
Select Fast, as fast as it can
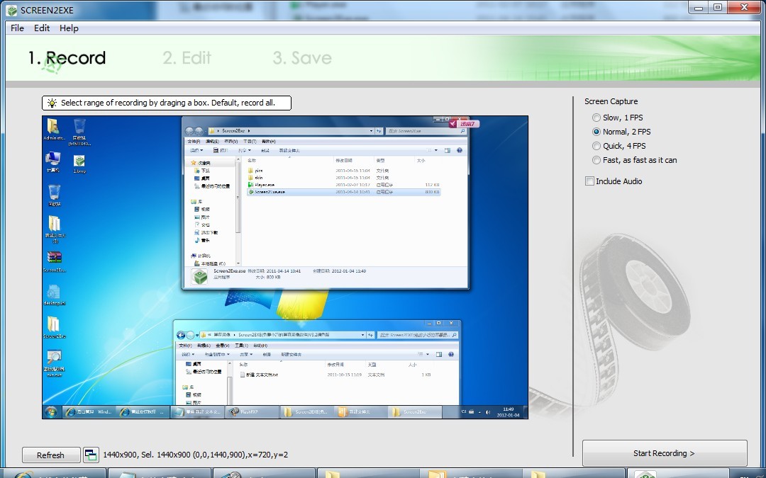pyautogui.click(x=596, y=160)
